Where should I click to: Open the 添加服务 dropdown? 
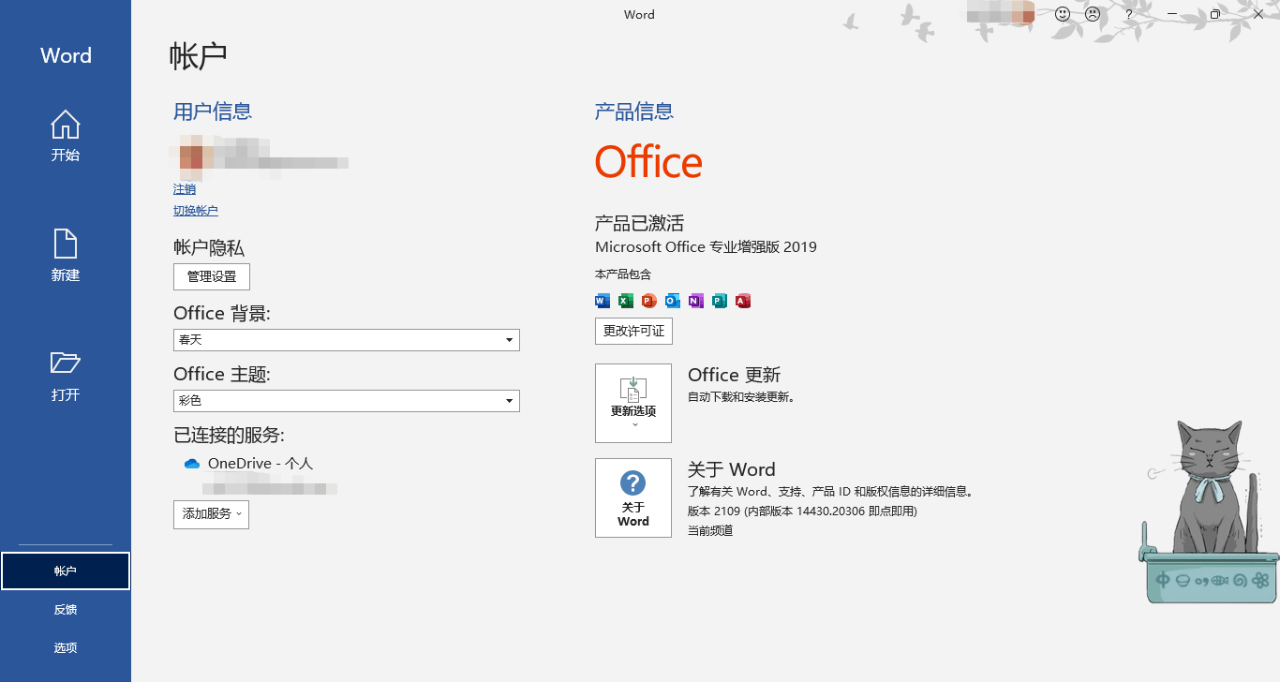[x=211, y=514]
